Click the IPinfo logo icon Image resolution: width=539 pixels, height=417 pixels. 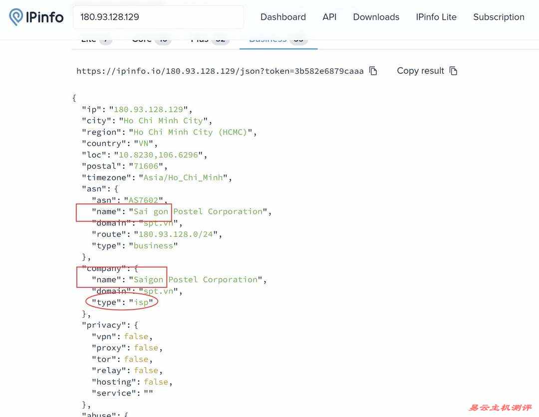(16, 17)
